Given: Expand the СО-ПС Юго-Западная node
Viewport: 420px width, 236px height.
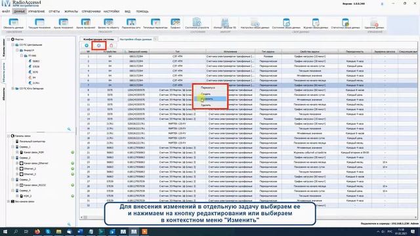Looking at the screenshot, I should tap(13, 88).
